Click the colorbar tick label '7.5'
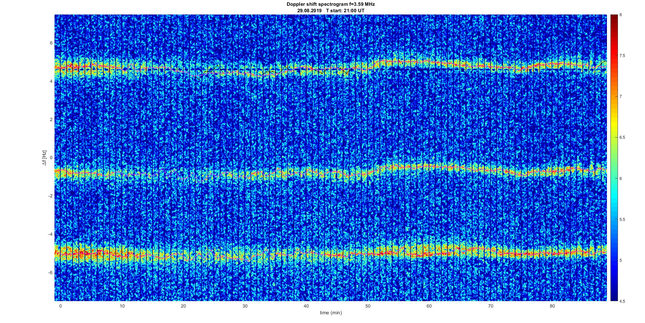This screenshot has width=645, height=323. 622,56
